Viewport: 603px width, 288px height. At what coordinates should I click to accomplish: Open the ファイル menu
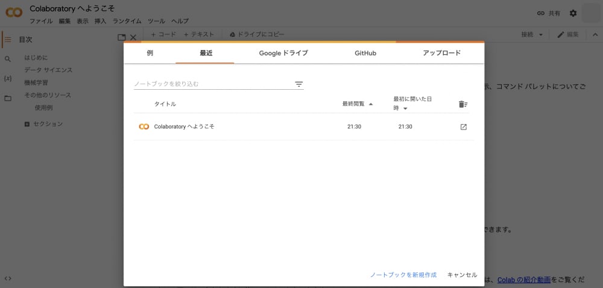[41, 21]
